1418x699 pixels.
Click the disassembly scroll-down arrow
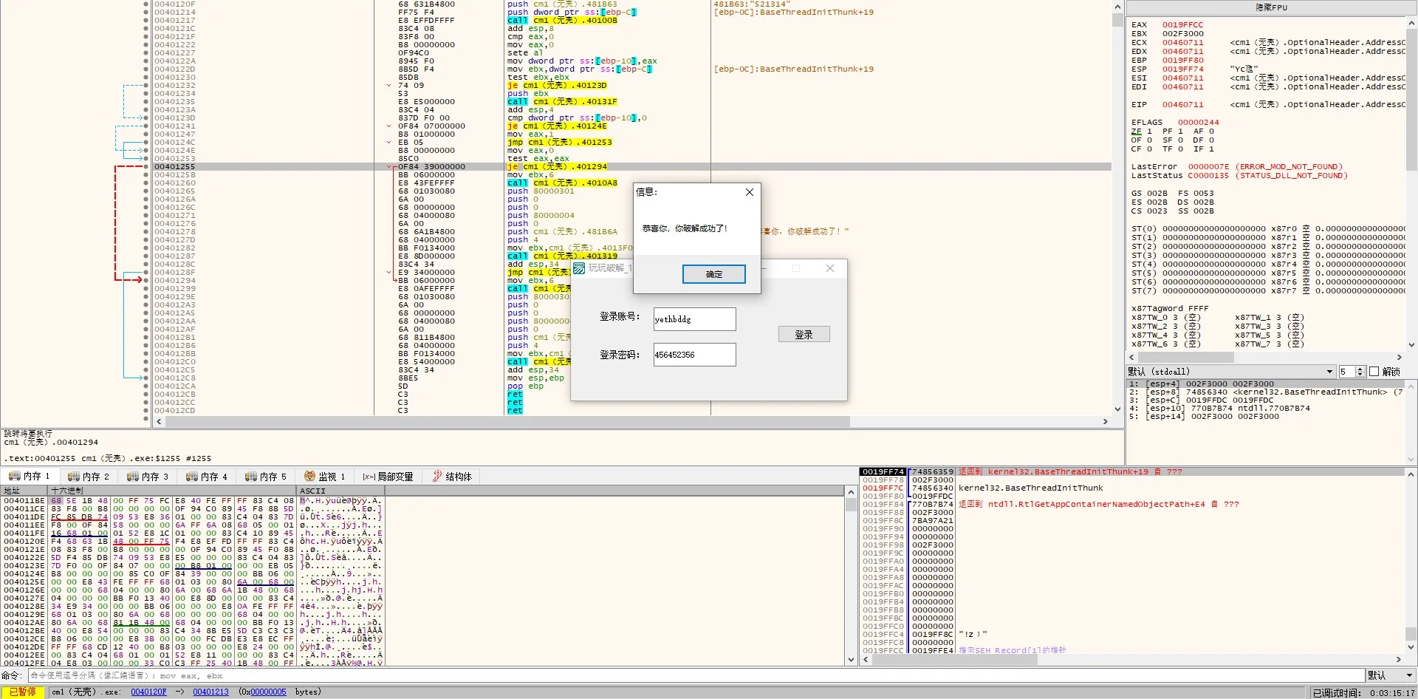[1117, 409]
